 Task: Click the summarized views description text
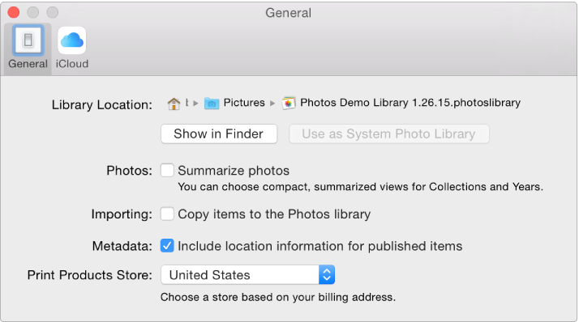(360, 187)
